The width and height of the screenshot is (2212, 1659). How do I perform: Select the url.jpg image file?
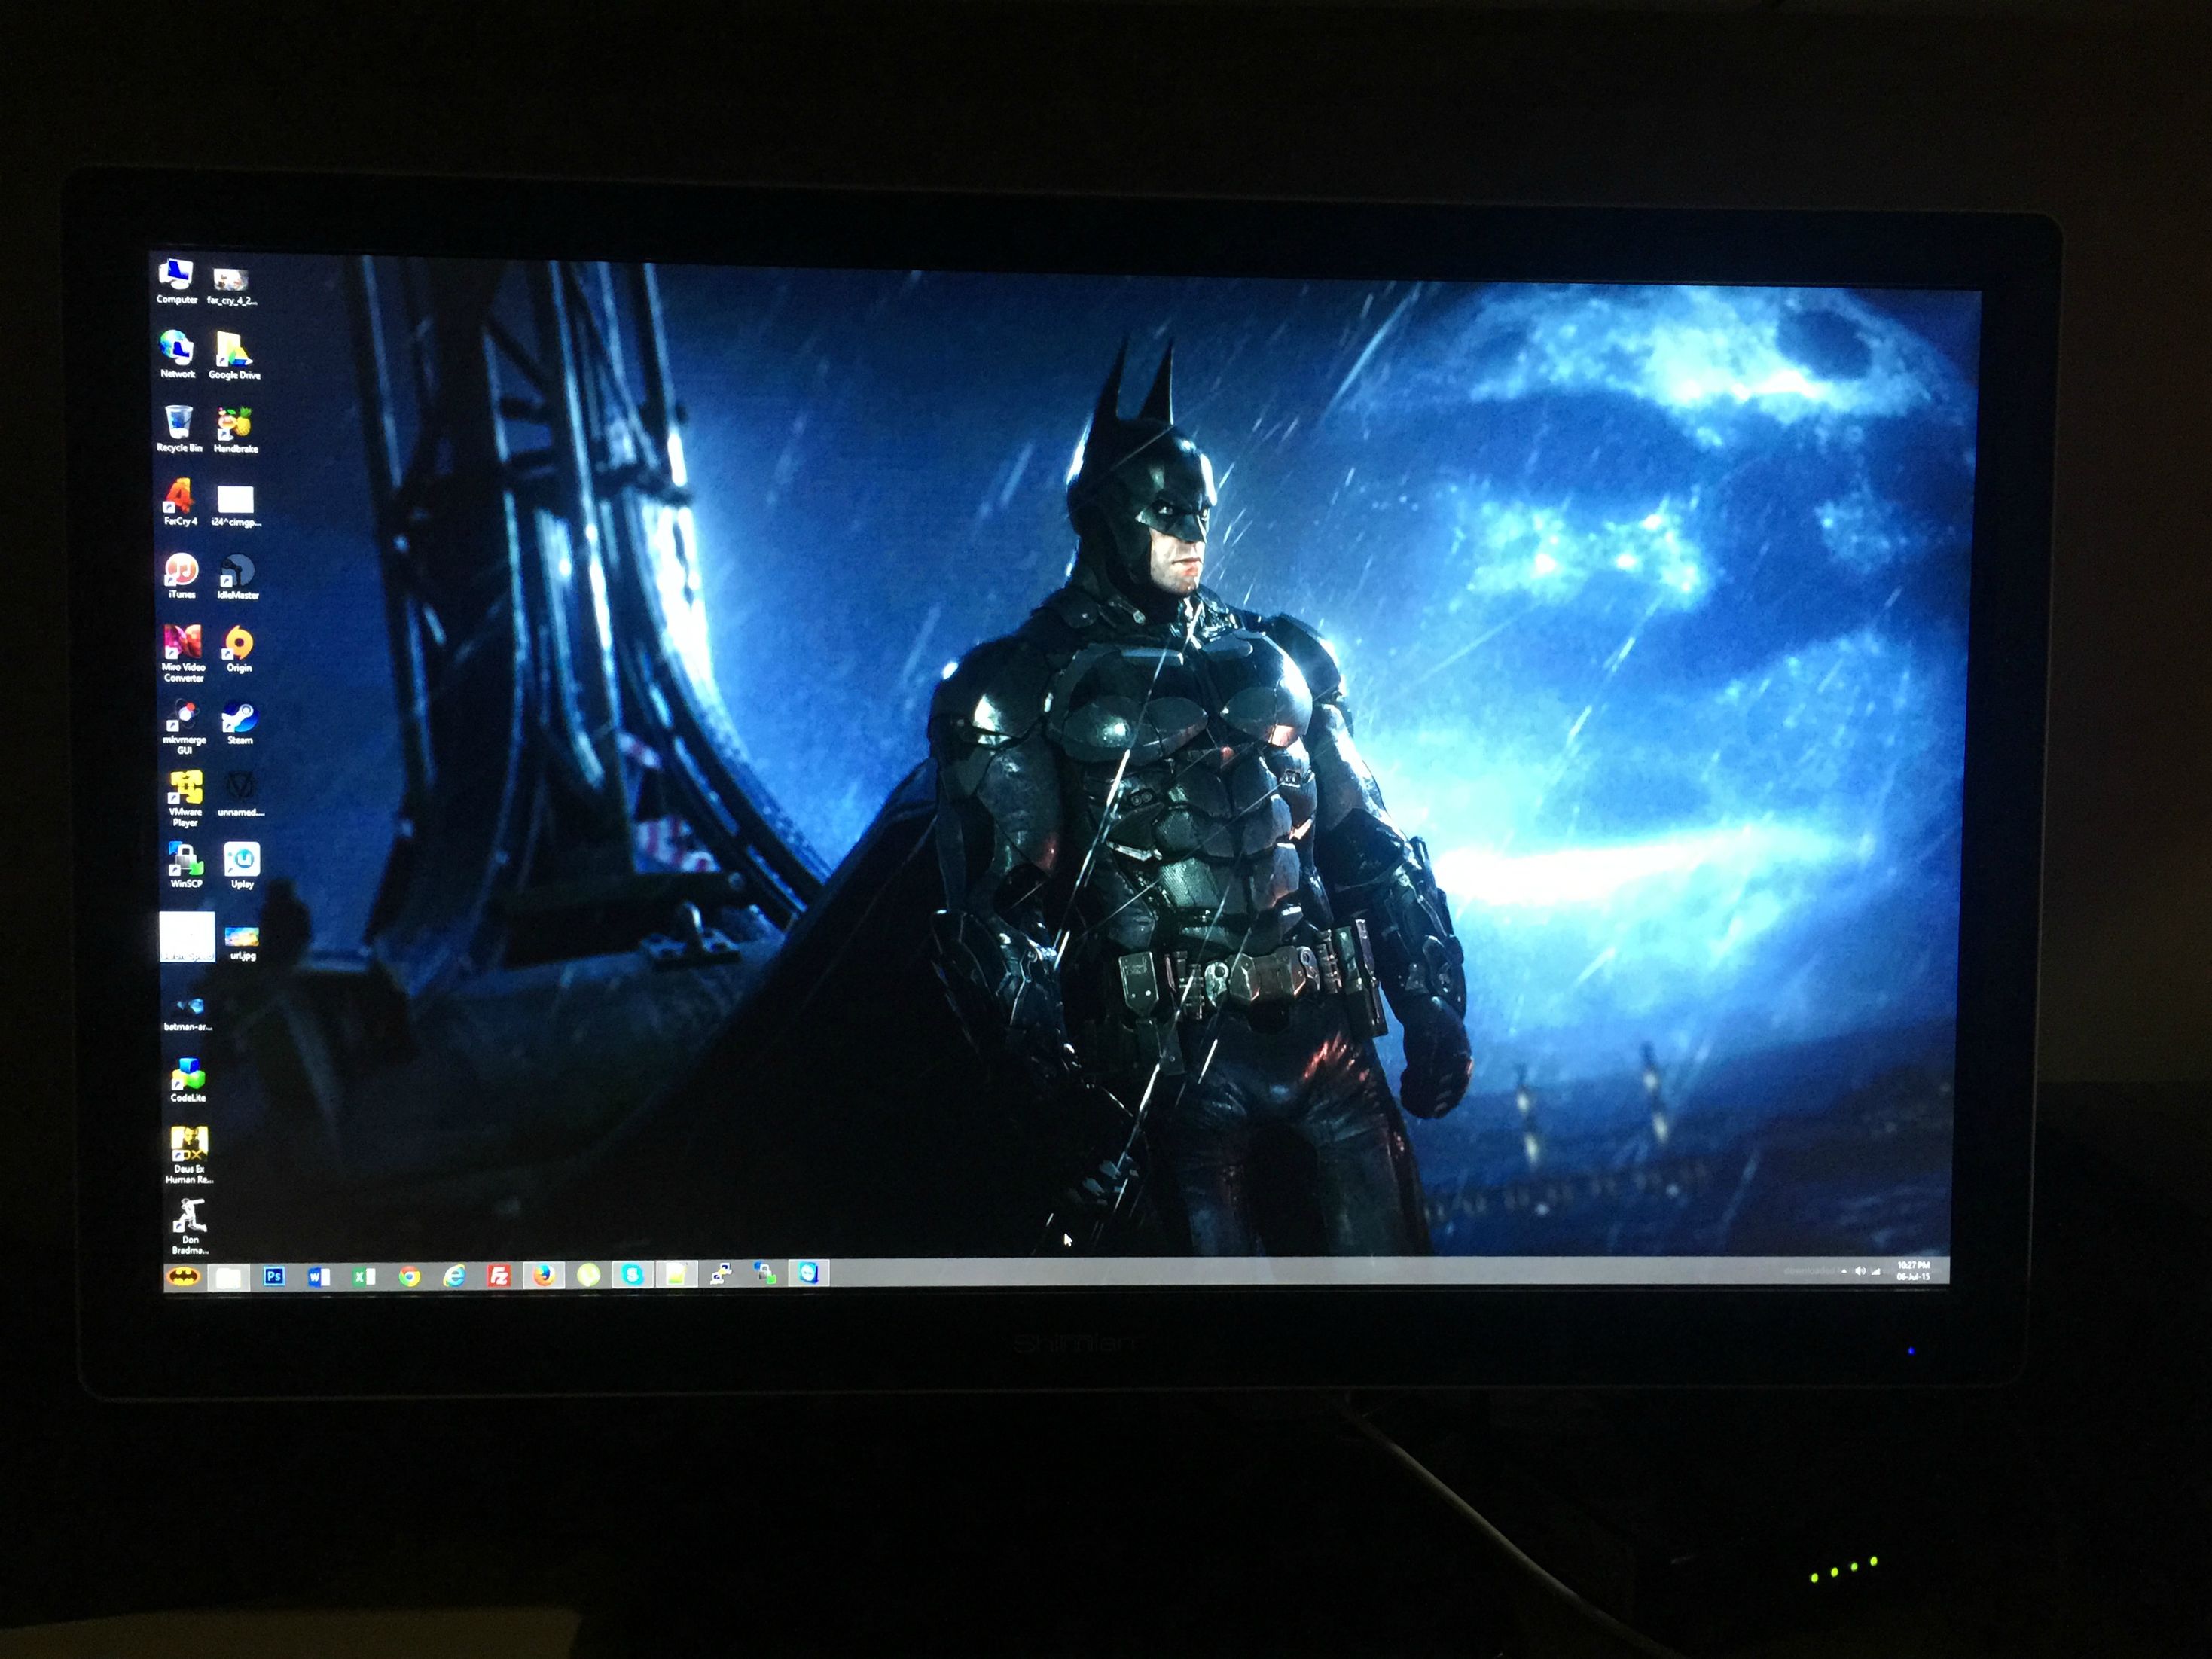[243, 943]
